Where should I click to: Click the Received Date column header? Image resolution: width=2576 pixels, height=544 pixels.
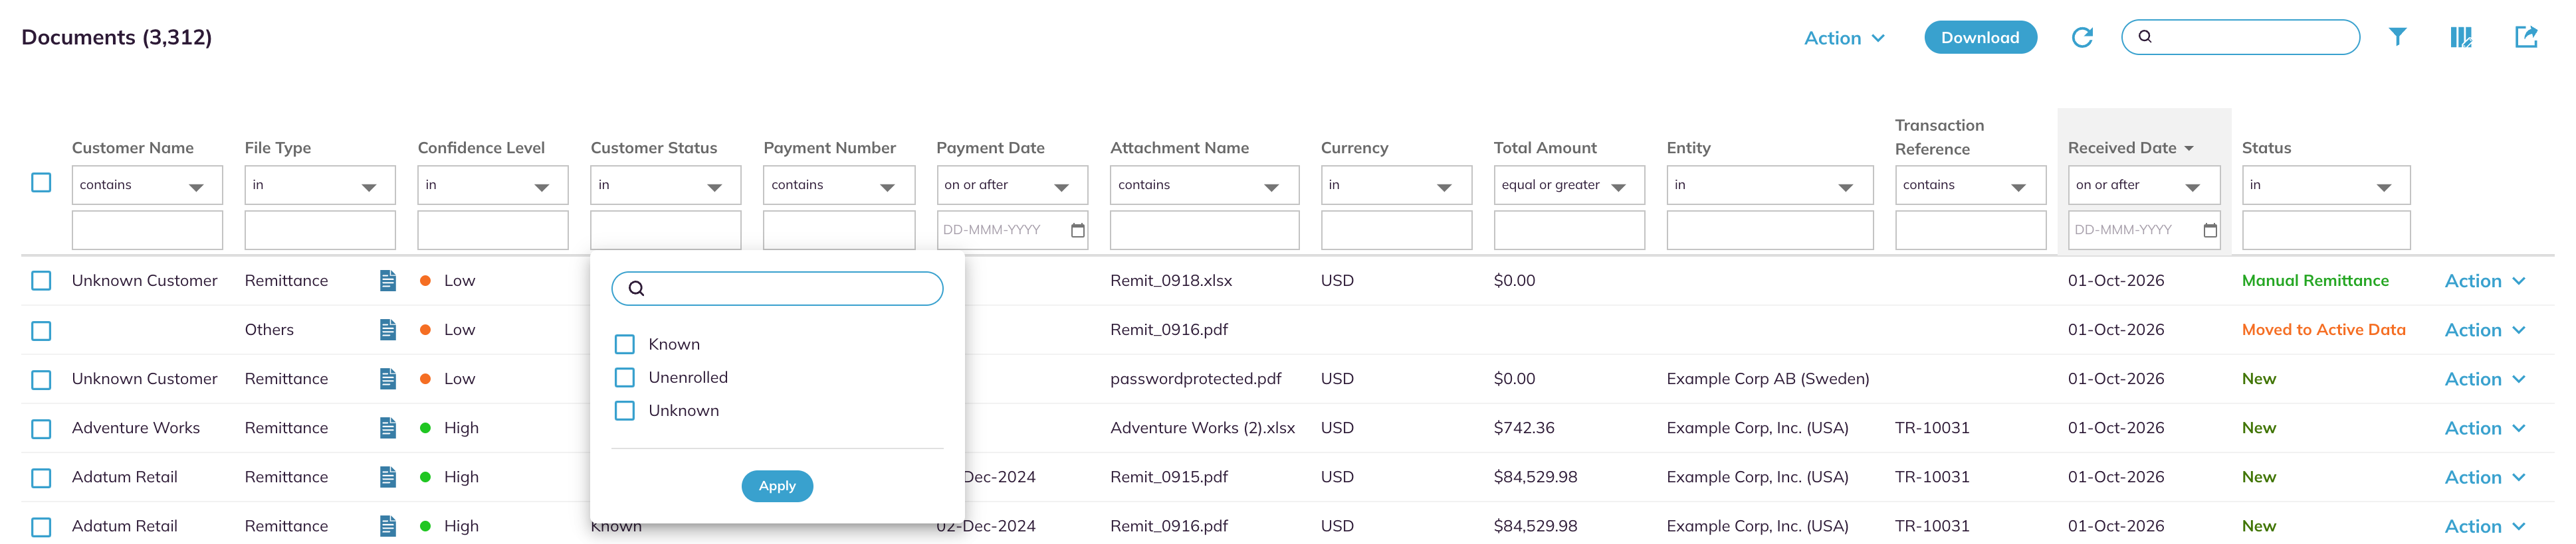pos(2122,148)
